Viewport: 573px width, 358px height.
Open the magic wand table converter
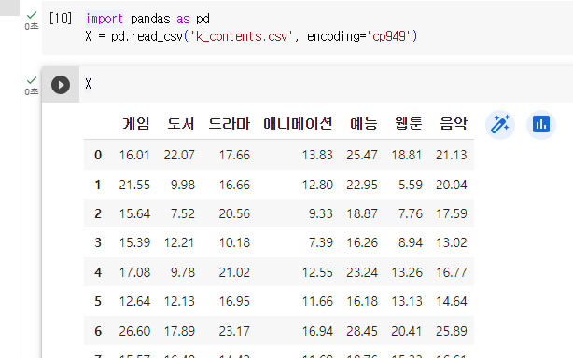[x=500, y=125]
